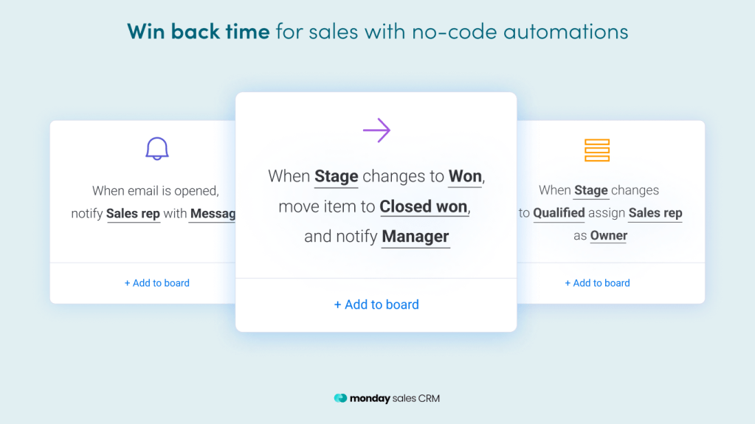Open the Manager field
Image resolution: width=755 pixels, height=424 pixels.
[416, 237]
